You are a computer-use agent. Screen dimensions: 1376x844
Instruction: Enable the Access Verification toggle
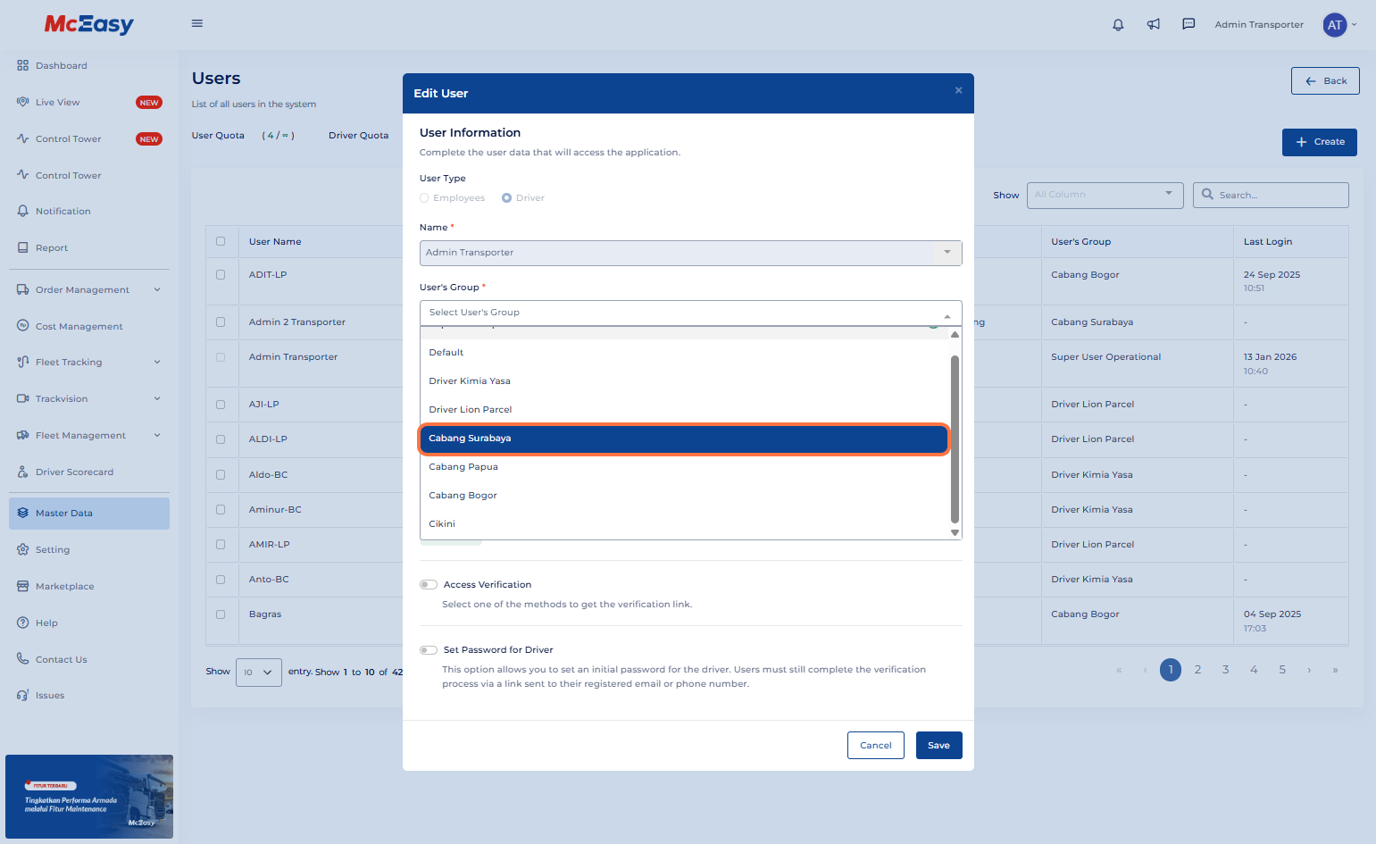coord(429,585)
